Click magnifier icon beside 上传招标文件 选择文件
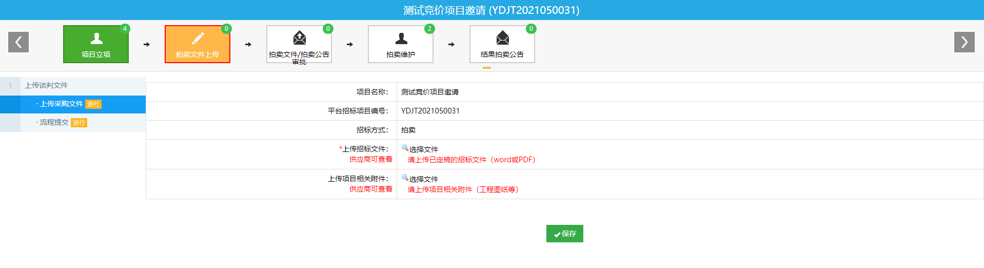This screenshot has height=268, width=984. [405, 148]
